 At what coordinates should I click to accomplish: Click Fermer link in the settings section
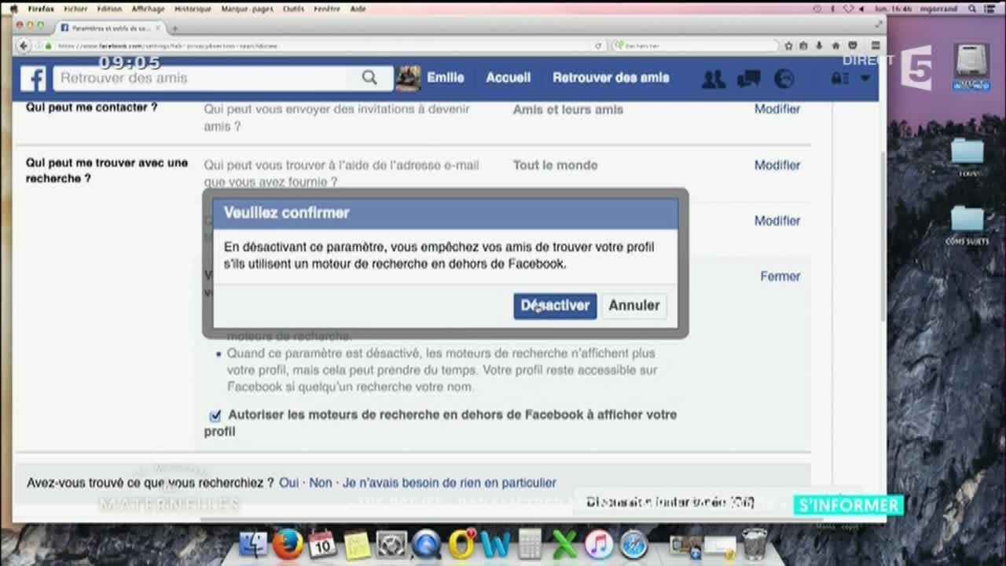(x=780, y=276)
